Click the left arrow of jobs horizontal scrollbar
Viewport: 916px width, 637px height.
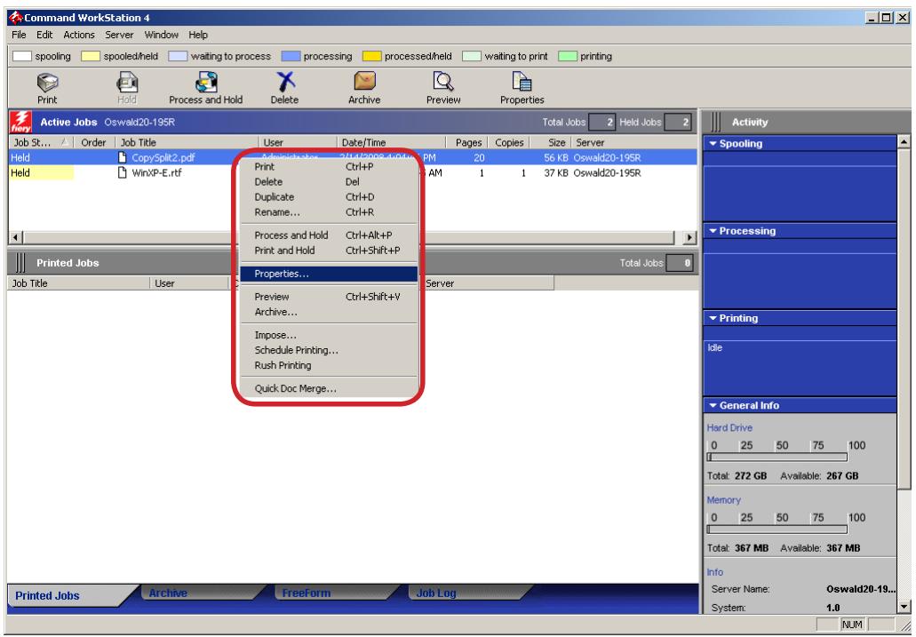click(16, 237)
